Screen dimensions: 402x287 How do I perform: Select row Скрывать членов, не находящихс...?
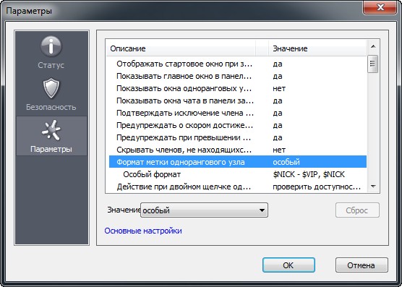238,150
